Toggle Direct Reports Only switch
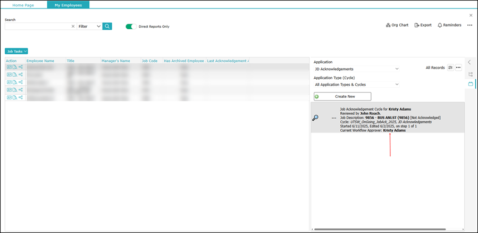The height and width of the screenshot is (233, 478). [131, 26]
